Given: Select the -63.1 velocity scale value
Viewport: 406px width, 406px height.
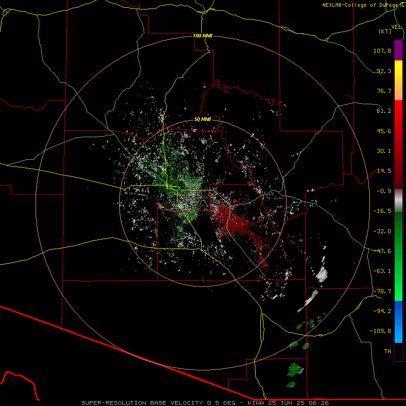Looking at the screenshot, I should 382,271.
